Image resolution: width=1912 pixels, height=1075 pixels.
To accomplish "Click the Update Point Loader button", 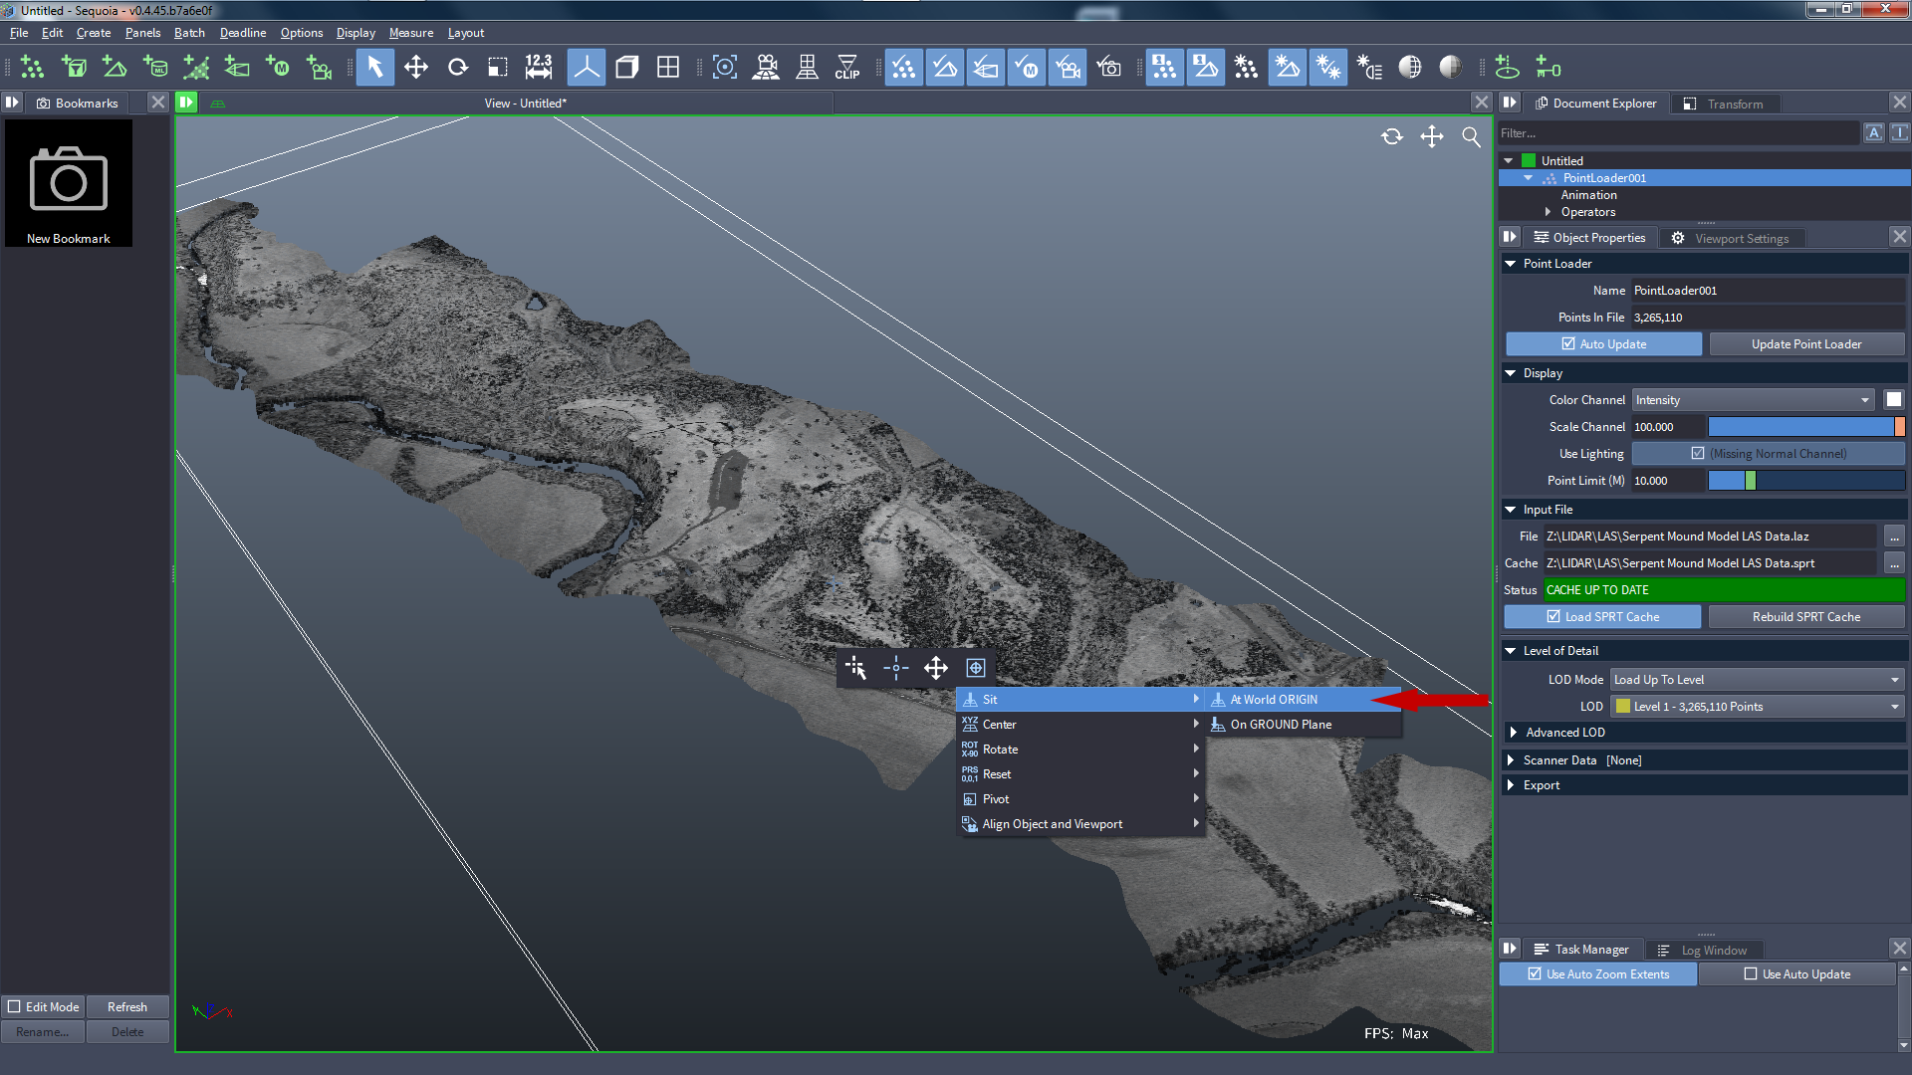I will click(x=1805, y=344).
